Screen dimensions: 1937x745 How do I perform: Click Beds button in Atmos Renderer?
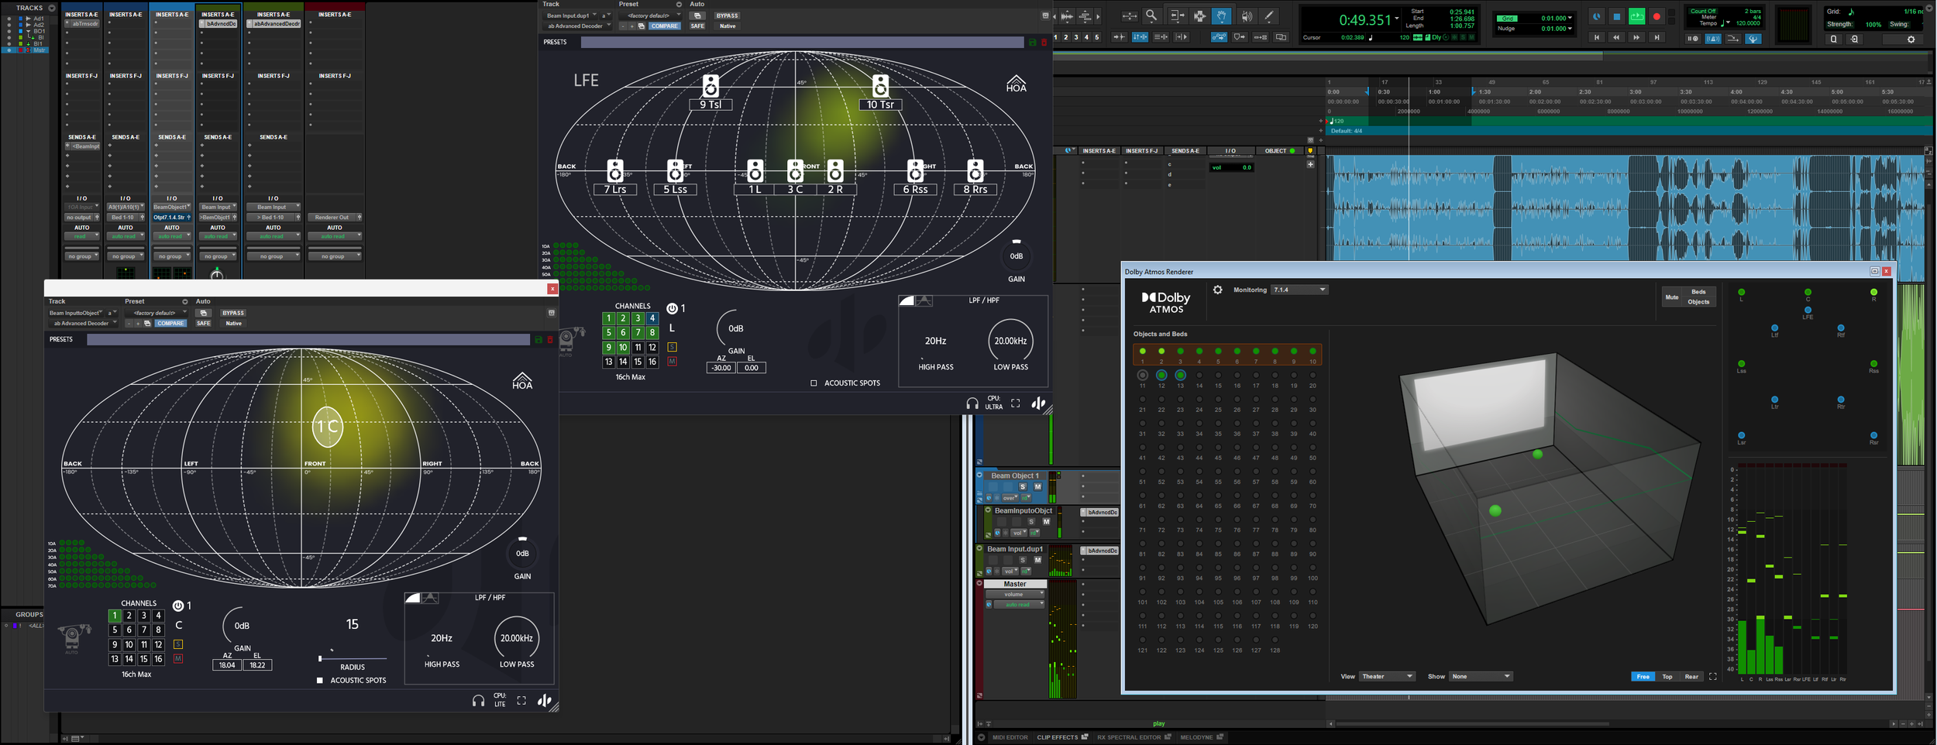tap(1698, 292)
